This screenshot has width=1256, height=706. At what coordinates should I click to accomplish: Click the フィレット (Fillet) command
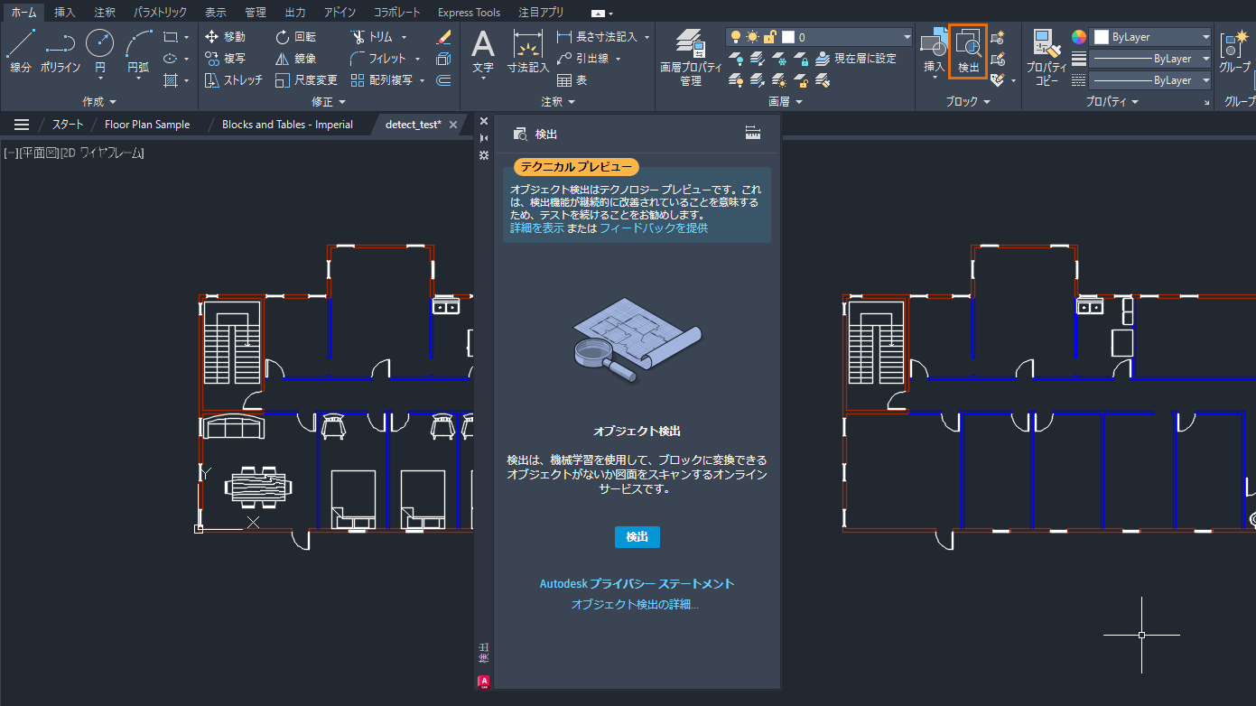(x=378, y=59)
